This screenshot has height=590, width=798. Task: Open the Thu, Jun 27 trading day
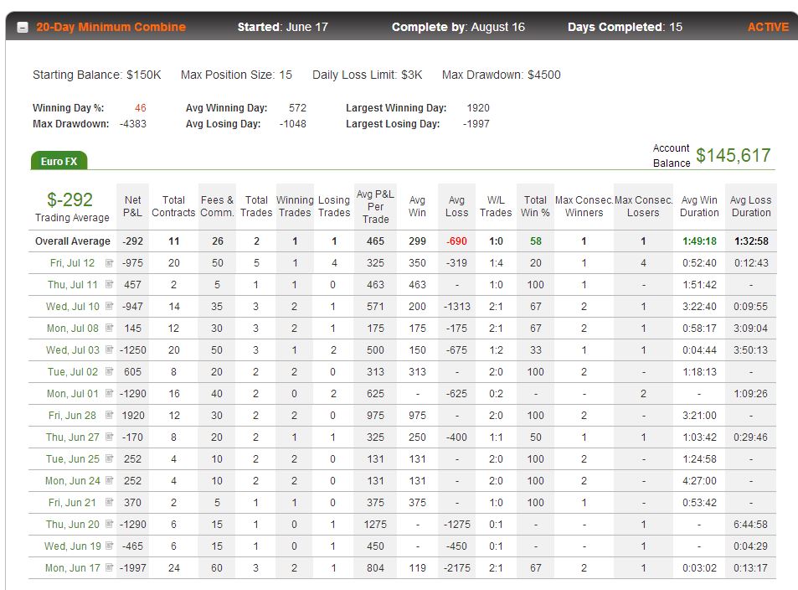point(72,437)
